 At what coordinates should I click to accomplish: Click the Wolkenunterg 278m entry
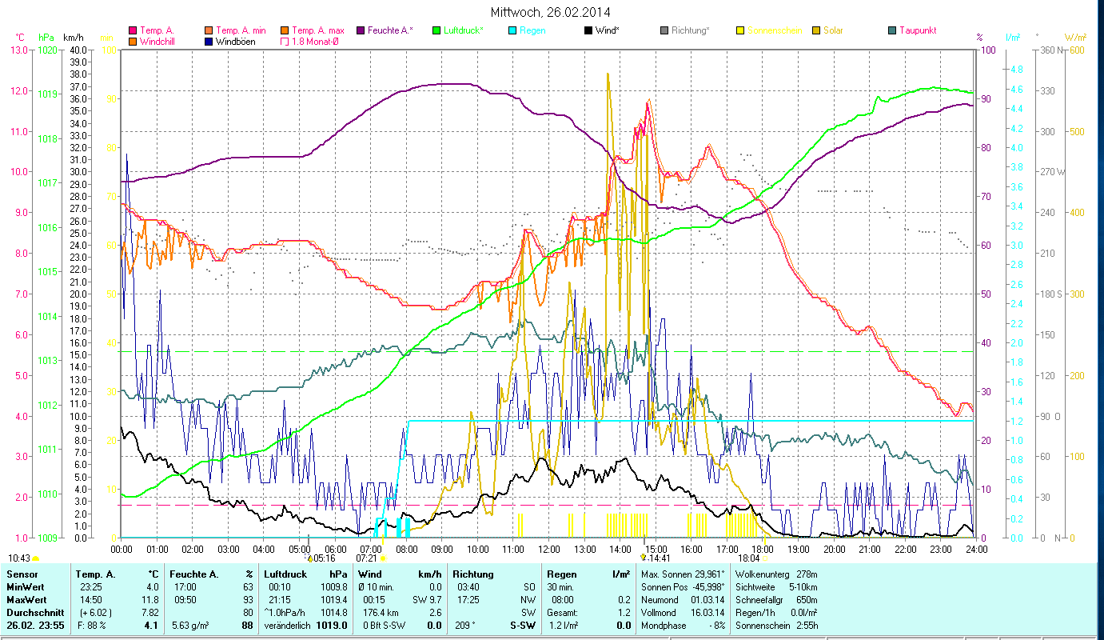pyautogui.click(x=776, y=574)
